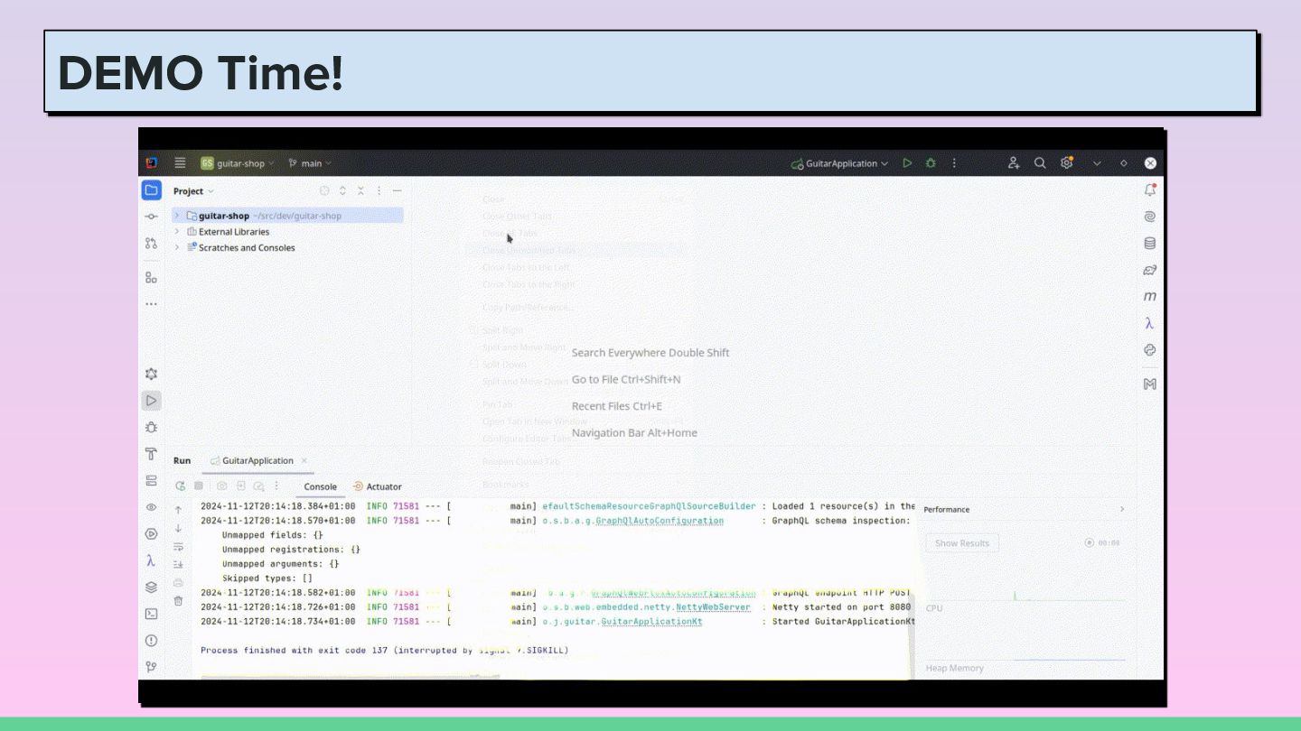The height and width of the screenshot is (731, 1301).
Task: Click the 'Unmapped registrations: {}' console line
Action: 291,550
